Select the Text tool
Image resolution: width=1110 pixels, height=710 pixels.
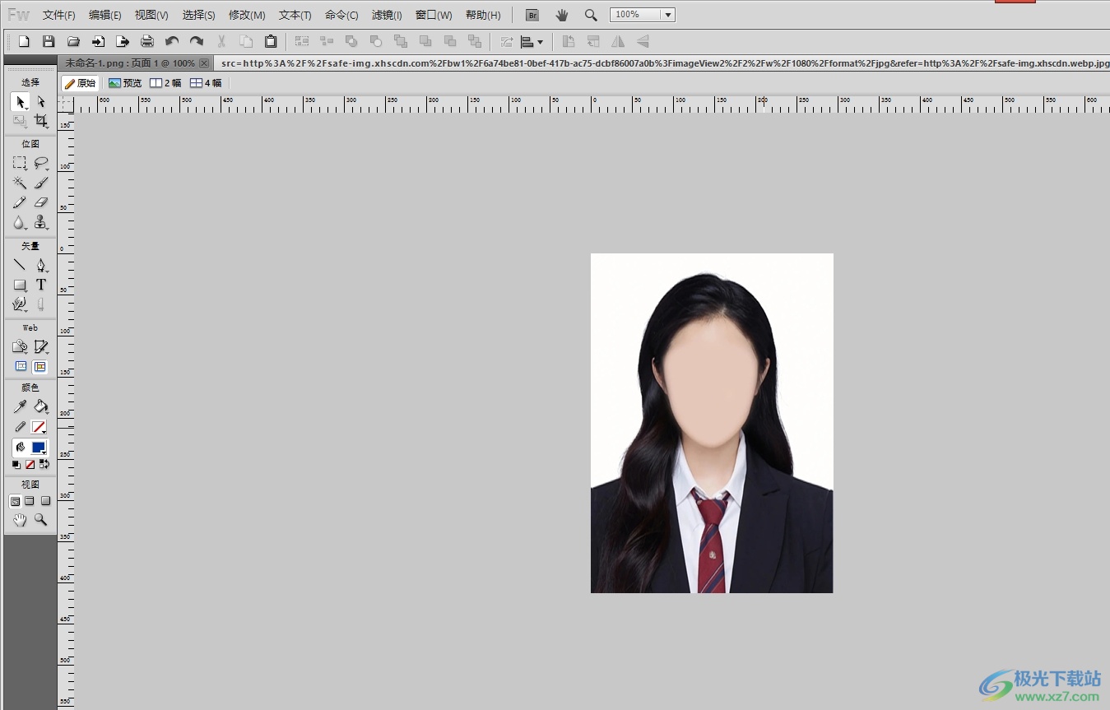tap(40, 285)
